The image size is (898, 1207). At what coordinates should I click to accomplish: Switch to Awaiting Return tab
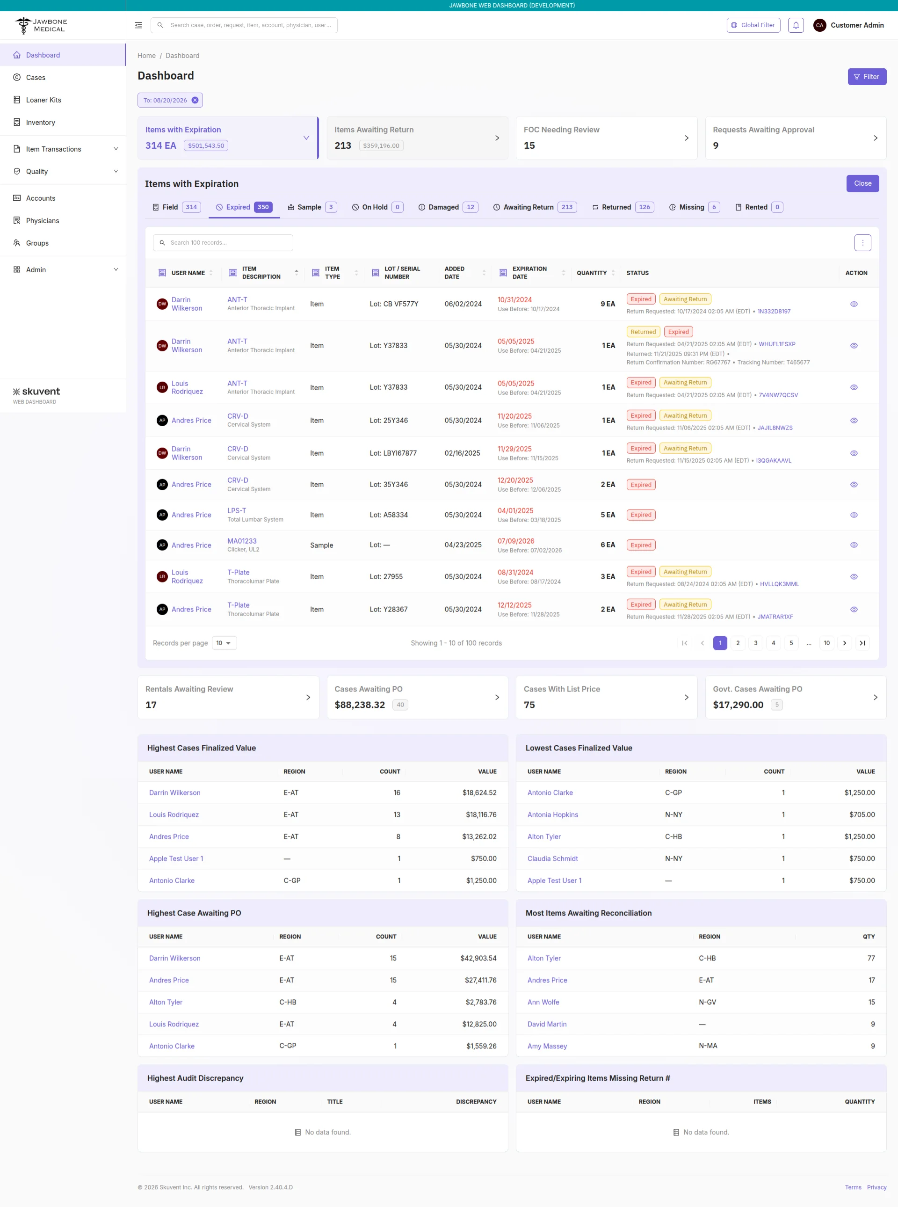click(x=535, y=207)
